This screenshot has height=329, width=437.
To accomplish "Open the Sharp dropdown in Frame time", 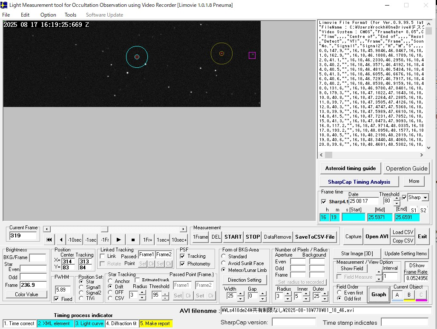I will coord(425,198).
